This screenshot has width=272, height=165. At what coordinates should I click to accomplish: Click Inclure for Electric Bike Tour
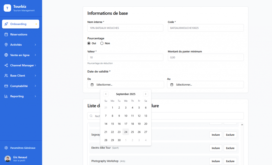tap(215, 148)
